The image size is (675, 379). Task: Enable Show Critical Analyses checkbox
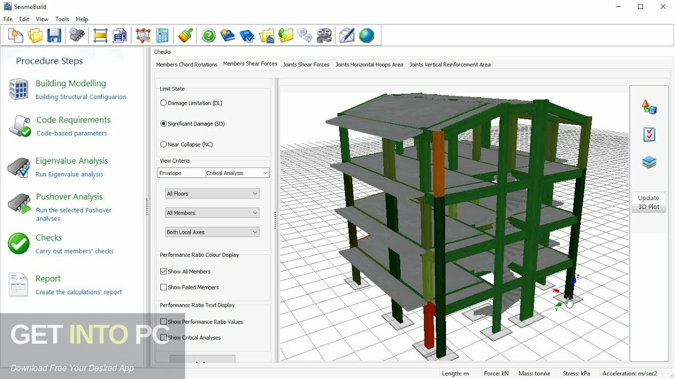163,337
